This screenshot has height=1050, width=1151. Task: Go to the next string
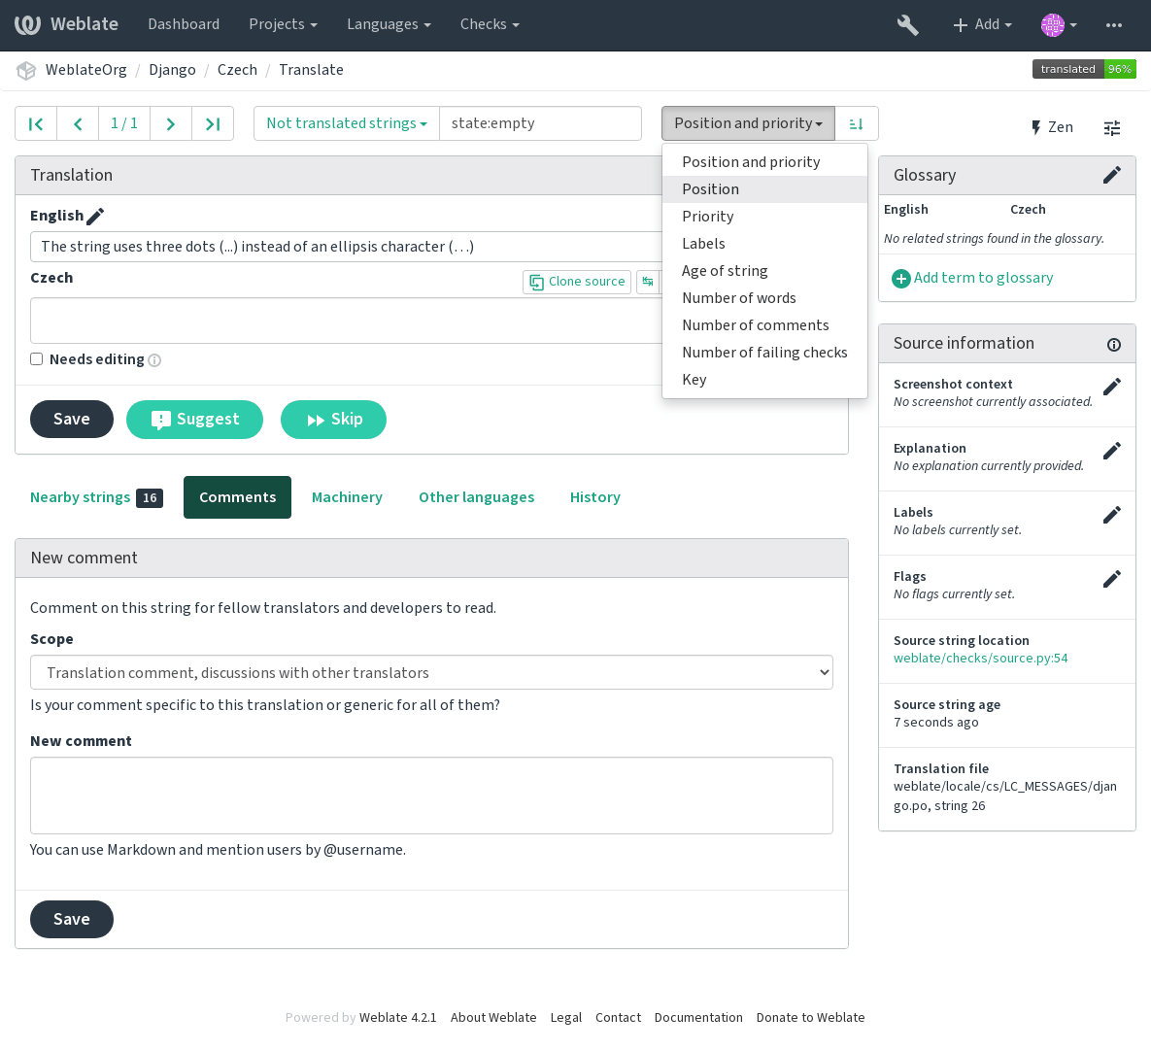170,124
